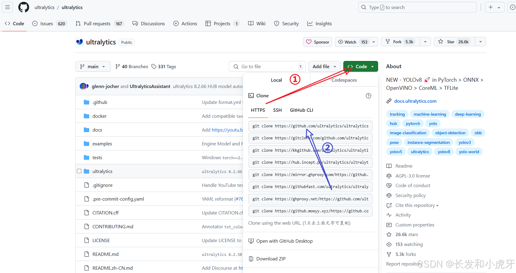Open CONTRIBUTING.md file
Screen dimensions: 516x273
coord(113,227)
